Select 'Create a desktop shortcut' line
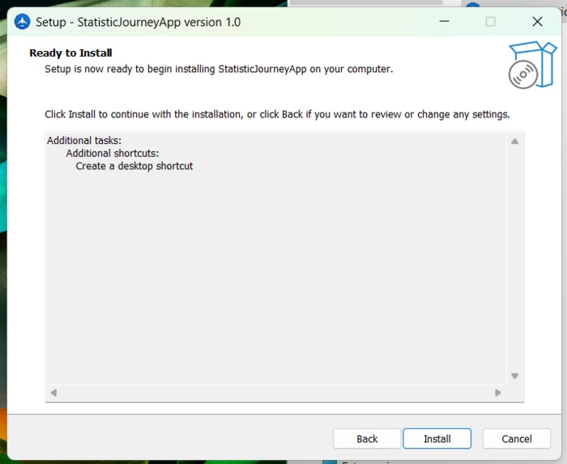This screenshot has height=464, width=567. point(134,166)
